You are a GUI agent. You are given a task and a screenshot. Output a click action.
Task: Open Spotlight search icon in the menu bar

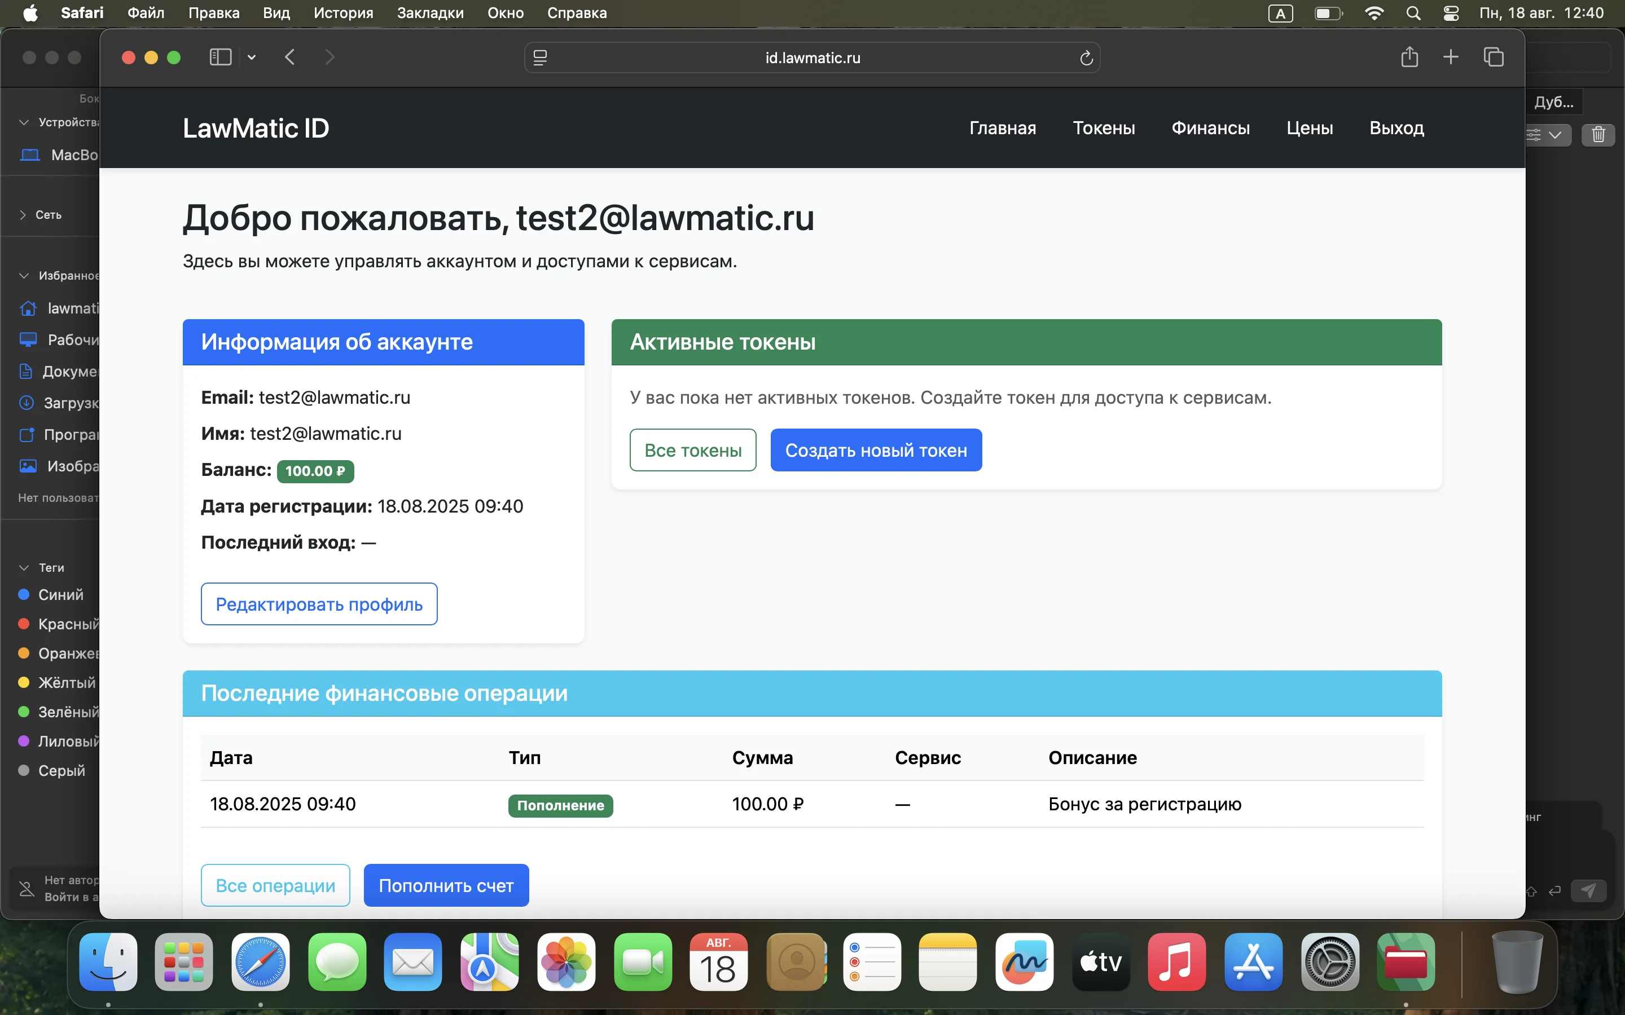pyautogui.click(x=1413, y=14)
